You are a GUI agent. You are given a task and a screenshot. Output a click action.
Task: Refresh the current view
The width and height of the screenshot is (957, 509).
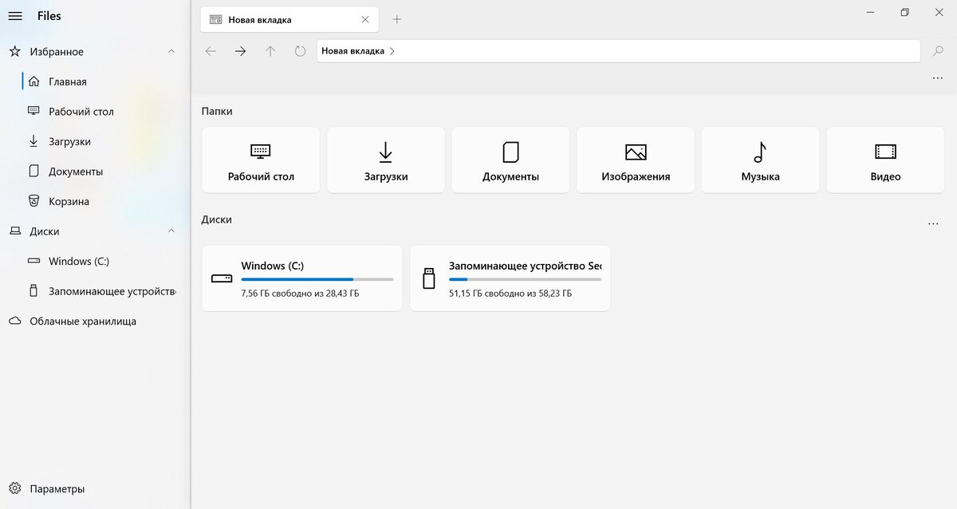click(300, 51)
